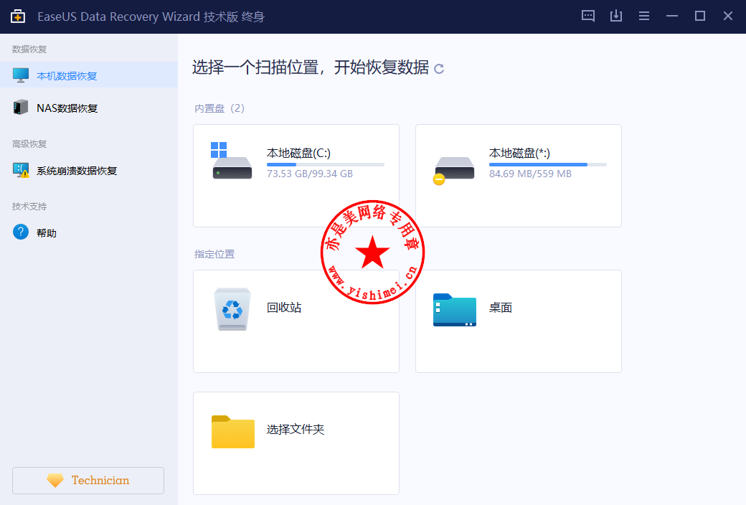Maximize the EaseUS window
The width and height of the screenshot is (746, 505).
[x=700, y=16]
